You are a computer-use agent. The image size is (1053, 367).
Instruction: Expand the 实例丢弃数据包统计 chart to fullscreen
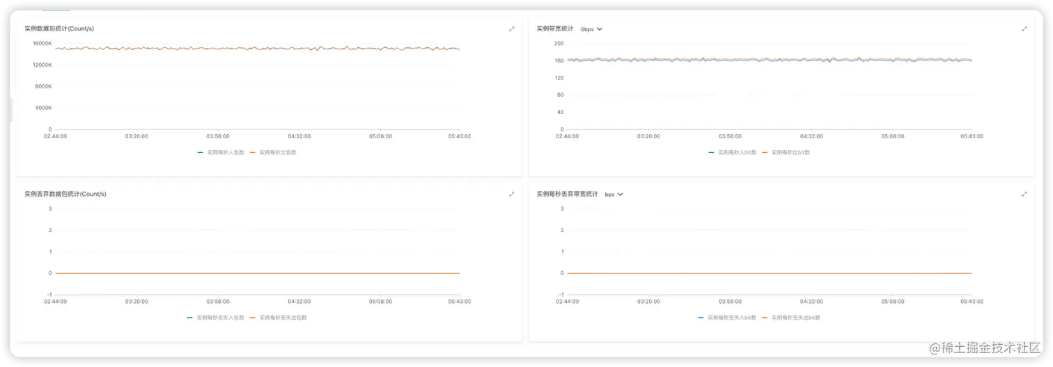coord(512,195)
